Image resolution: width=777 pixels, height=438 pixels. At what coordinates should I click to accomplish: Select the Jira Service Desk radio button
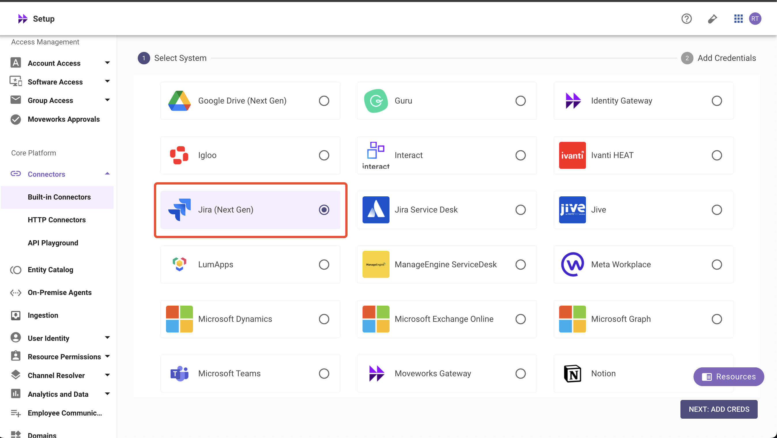click(x=520, y=210)
